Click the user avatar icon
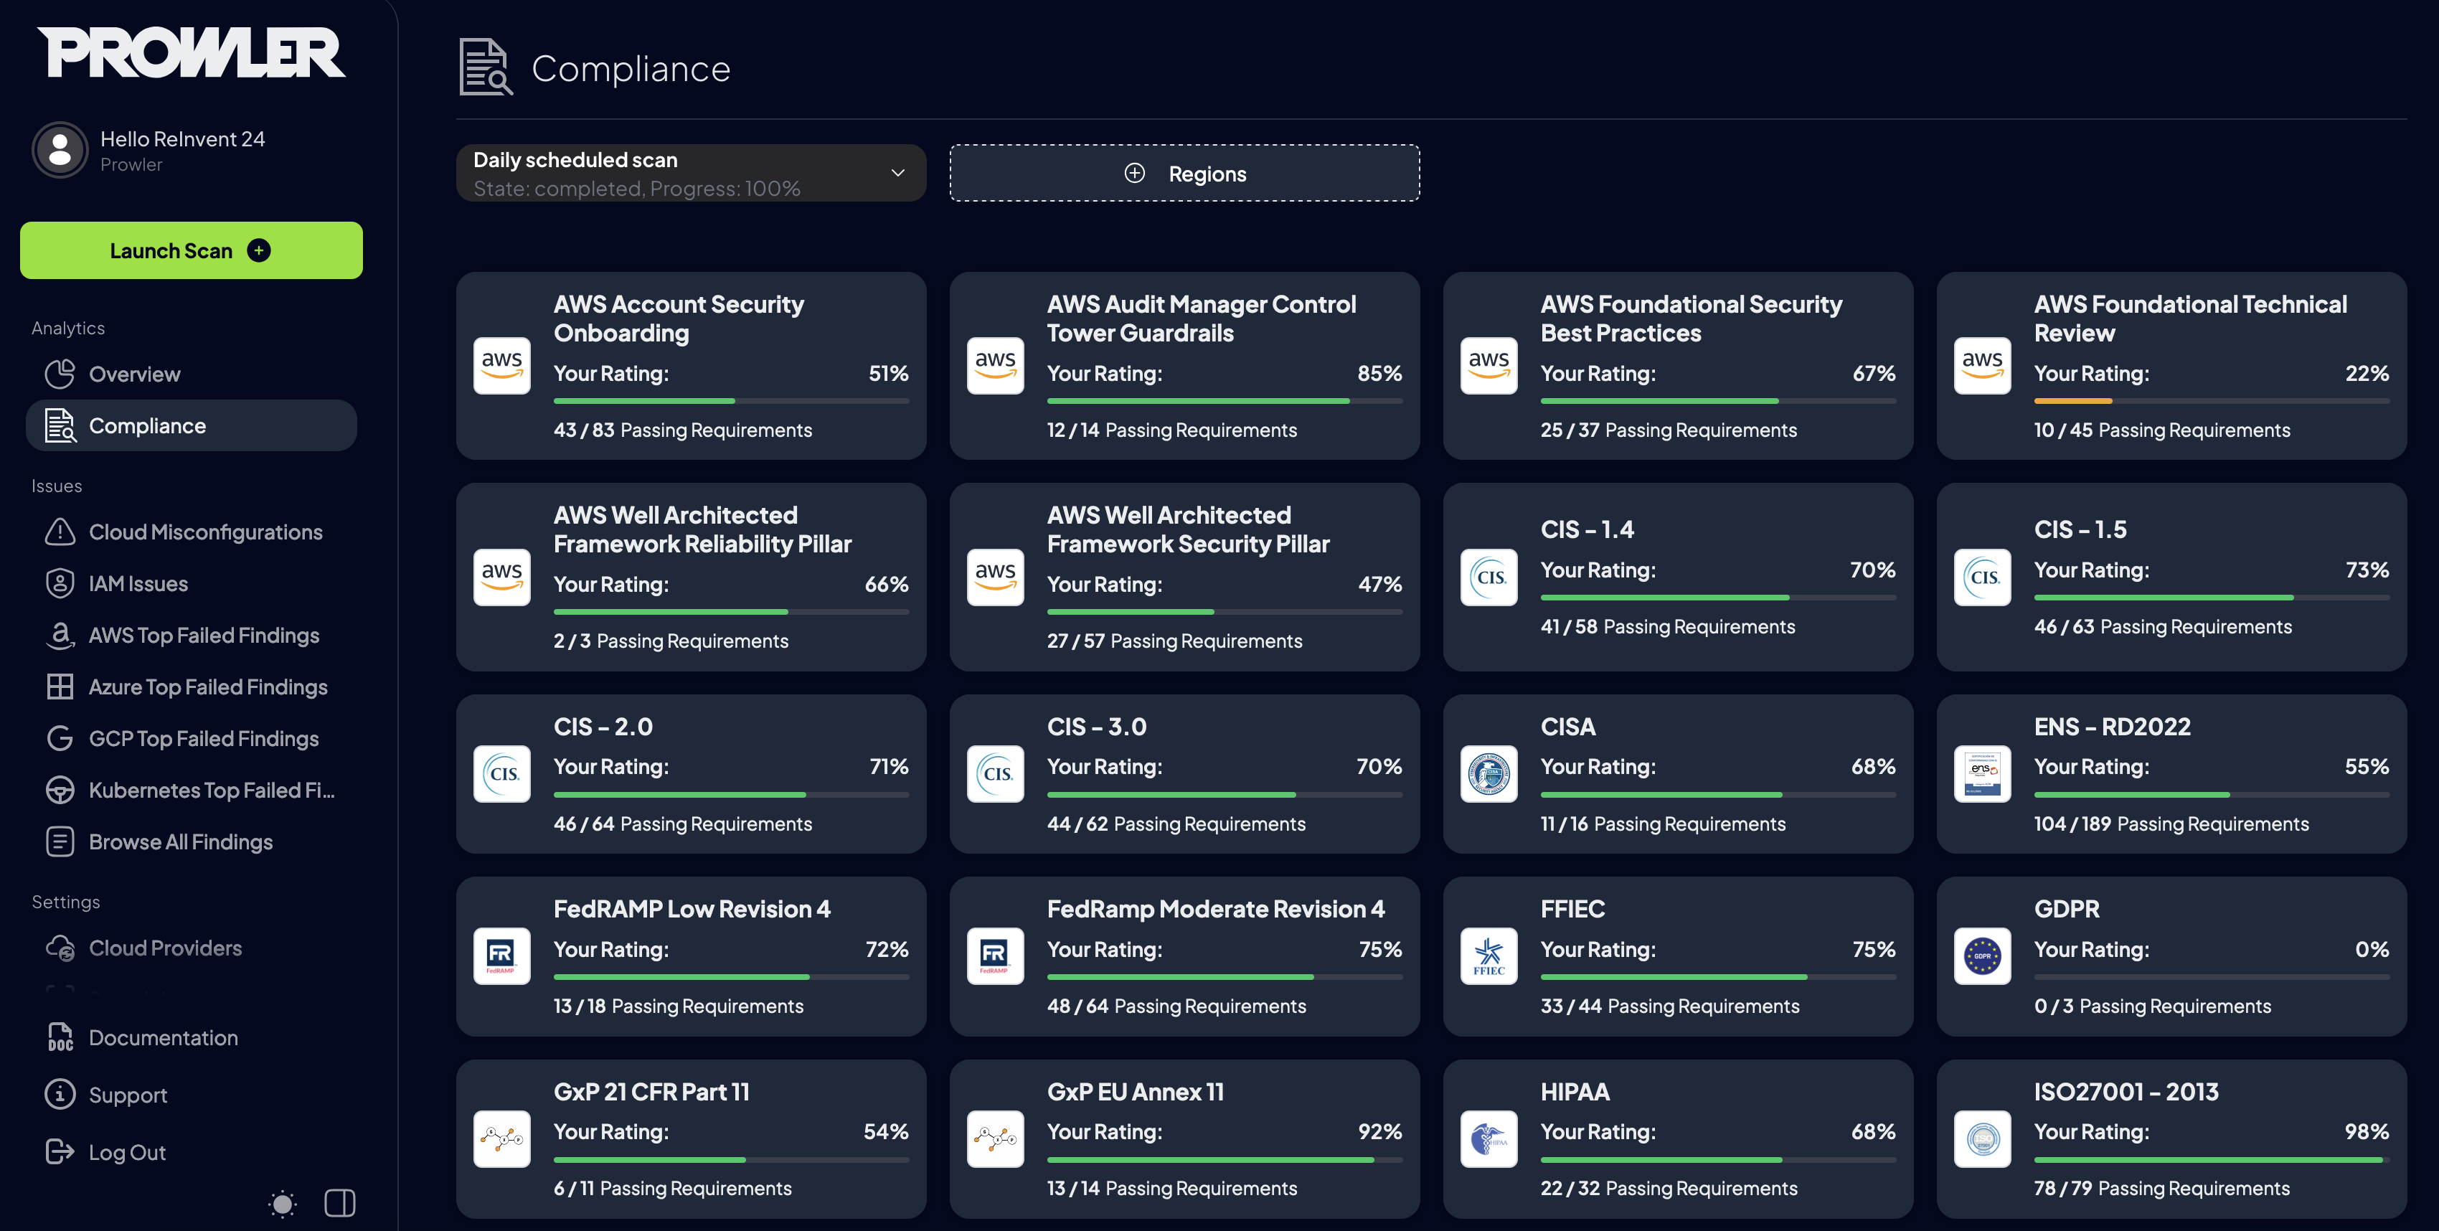This screenshot has height=1231, width=2439. pyautogui.click(x=60, y=150)
